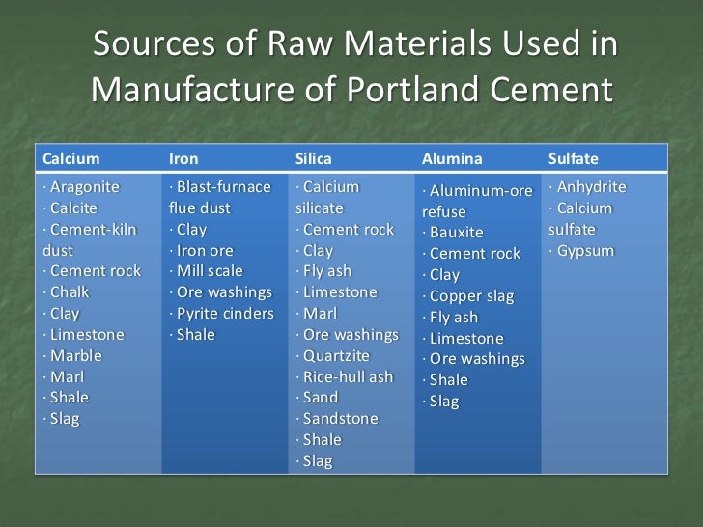Click the Aluminum-ore refuse entry

point(477,201)
